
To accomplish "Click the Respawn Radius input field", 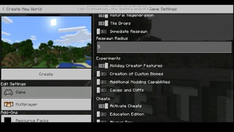I will (164, 47).
